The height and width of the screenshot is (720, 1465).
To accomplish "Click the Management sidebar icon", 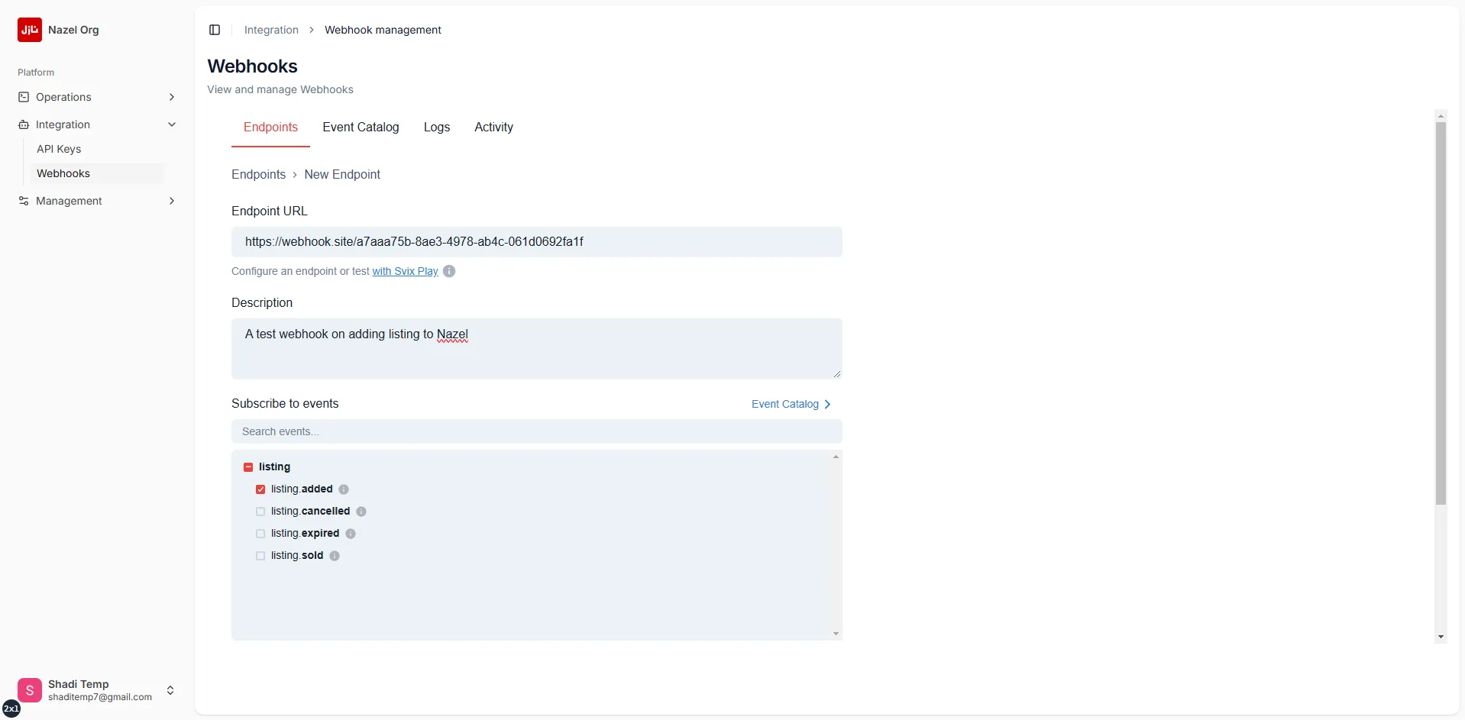I will click(24, 201).
